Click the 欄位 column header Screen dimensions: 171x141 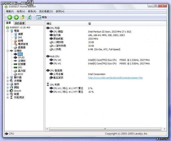tap(49, 24)
